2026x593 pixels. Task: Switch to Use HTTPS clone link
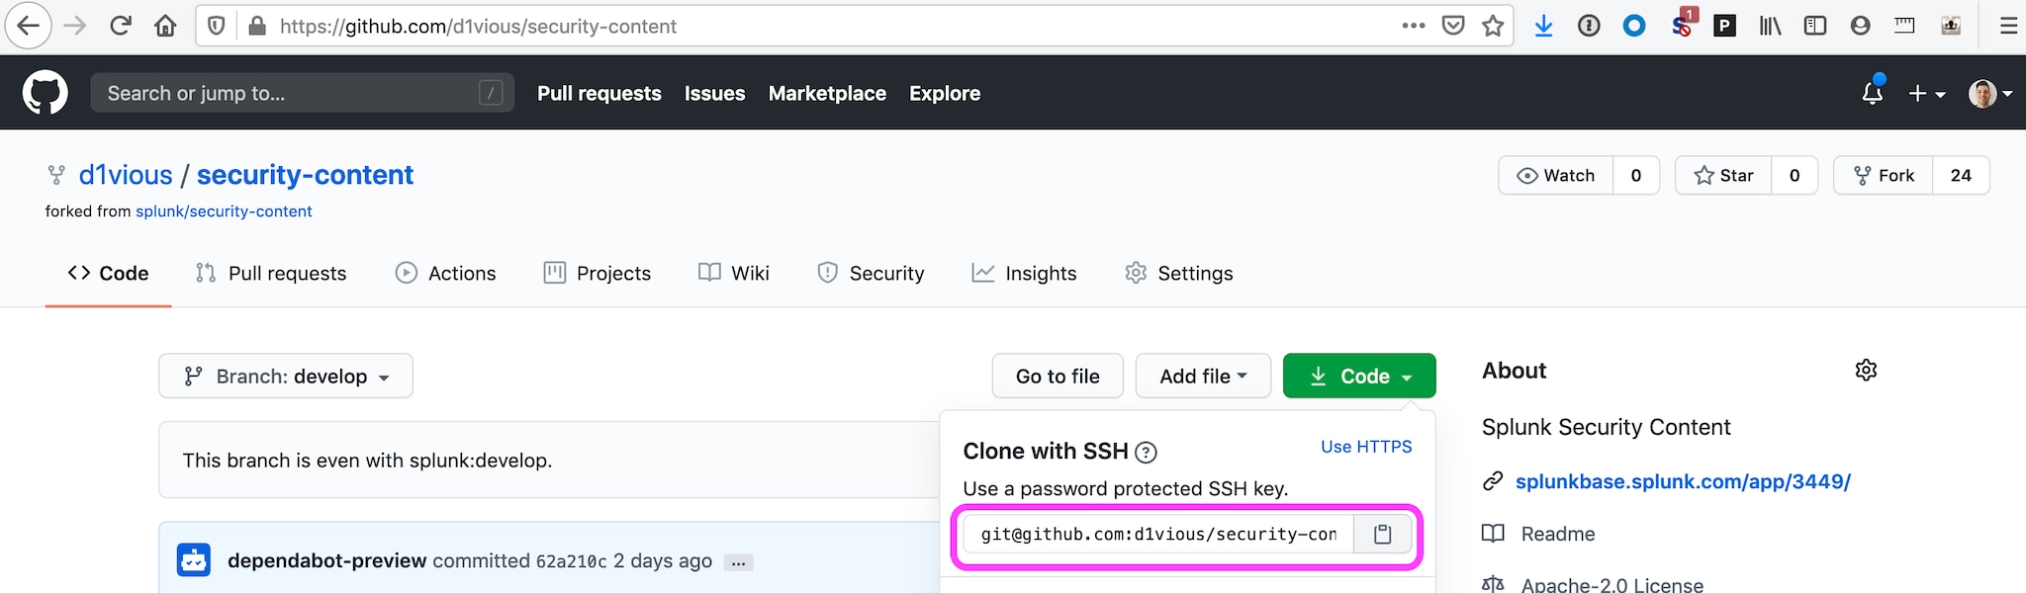pyautogui.click(x=1366, y=447)
